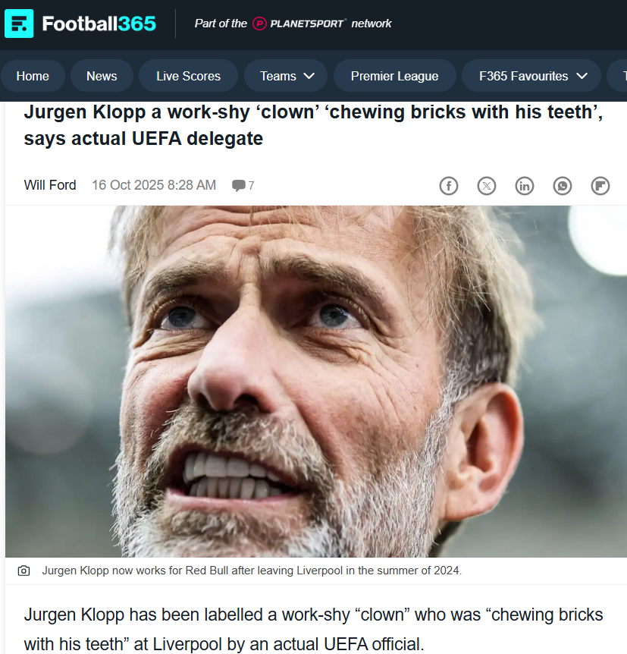Expand the Teams dropdown chevron

[309, 76]
